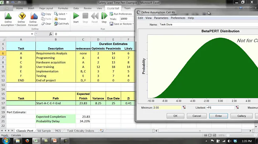Open the Parameters menu in dialog
This screenshot has width=258, height=144.
coord(161,18)
